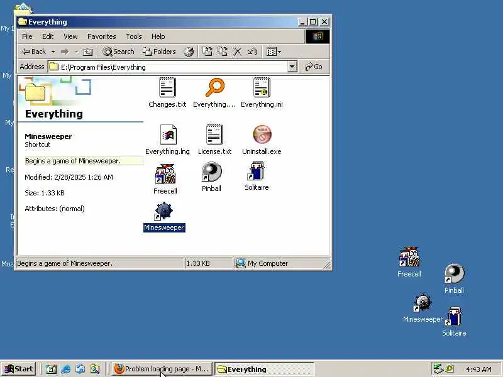Select License.txt file

click(x=214, y=139)
